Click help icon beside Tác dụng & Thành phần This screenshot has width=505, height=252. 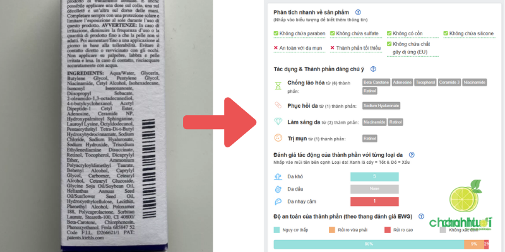[x=373, y=69]
